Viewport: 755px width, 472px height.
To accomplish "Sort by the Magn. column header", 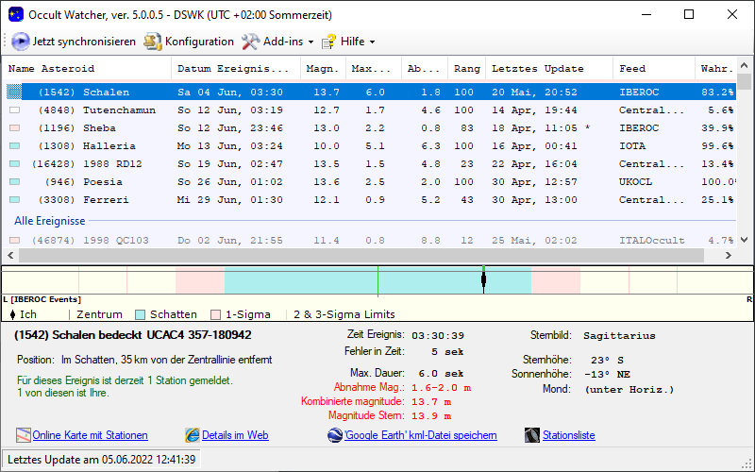I will (x=323, y=69).
